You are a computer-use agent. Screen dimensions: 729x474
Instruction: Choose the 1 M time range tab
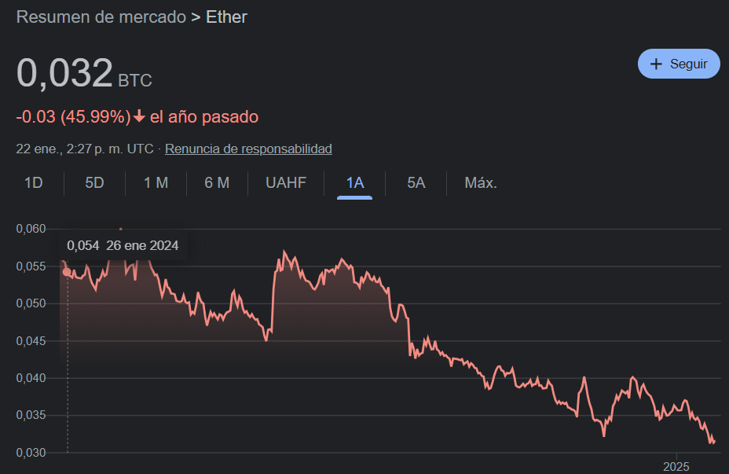click(x=156, y=183)
